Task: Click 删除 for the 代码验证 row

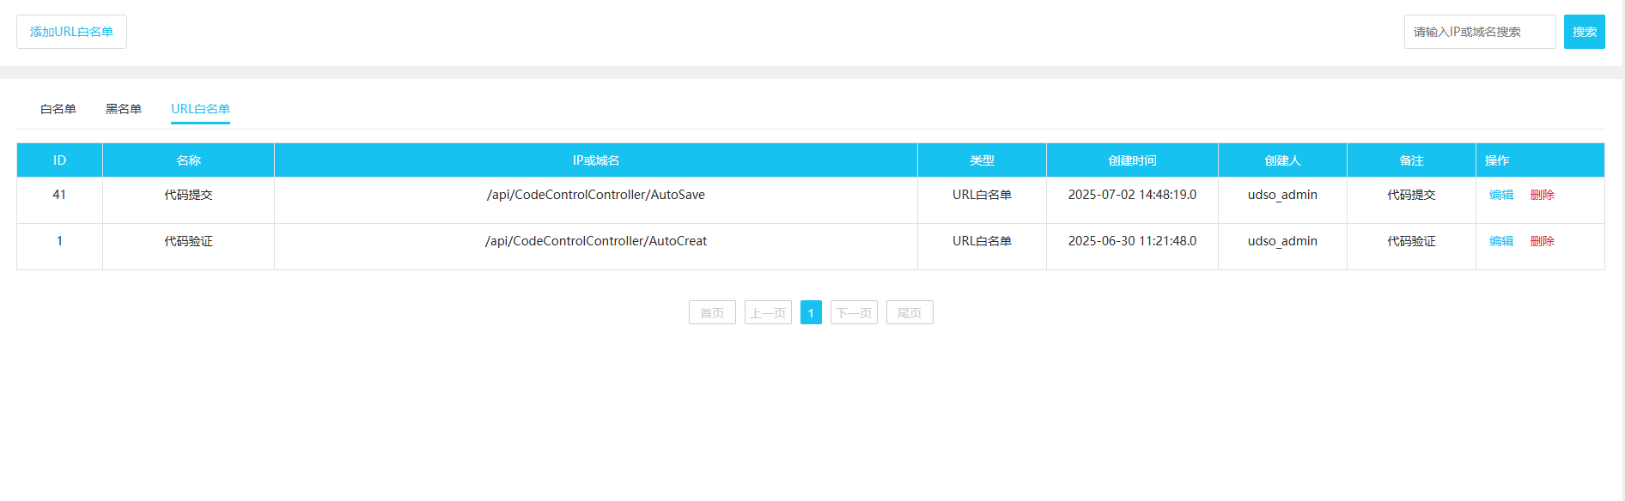Action: (1542, 241)
